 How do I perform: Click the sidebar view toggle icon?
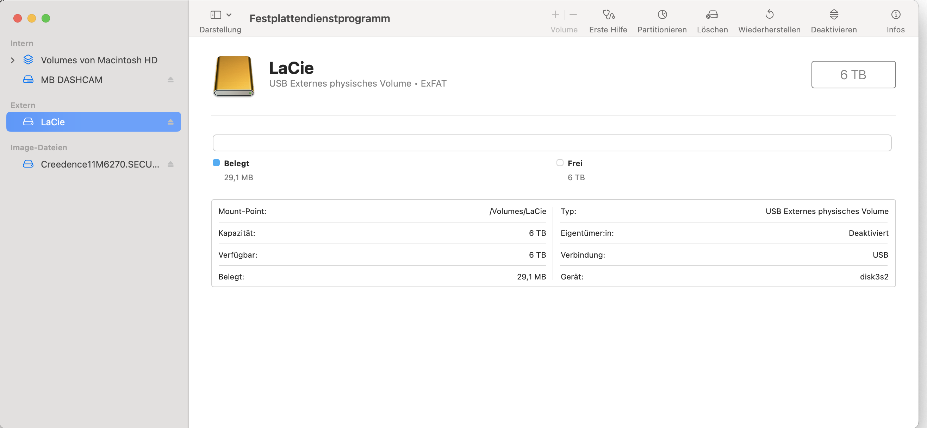pyautogui.click(x=216, y=15)
